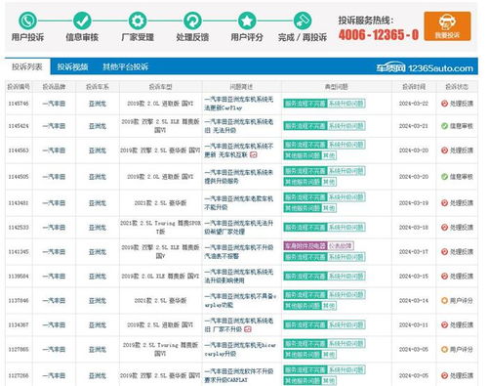Click the picture icon in complaint 1144563 description
This screenshot has height=386, width=488.
point(254,155)
